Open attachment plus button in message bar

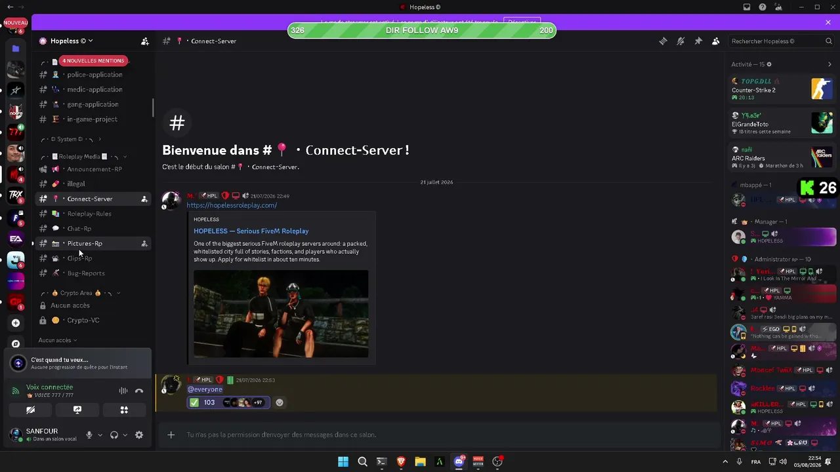tap(171, 435)
